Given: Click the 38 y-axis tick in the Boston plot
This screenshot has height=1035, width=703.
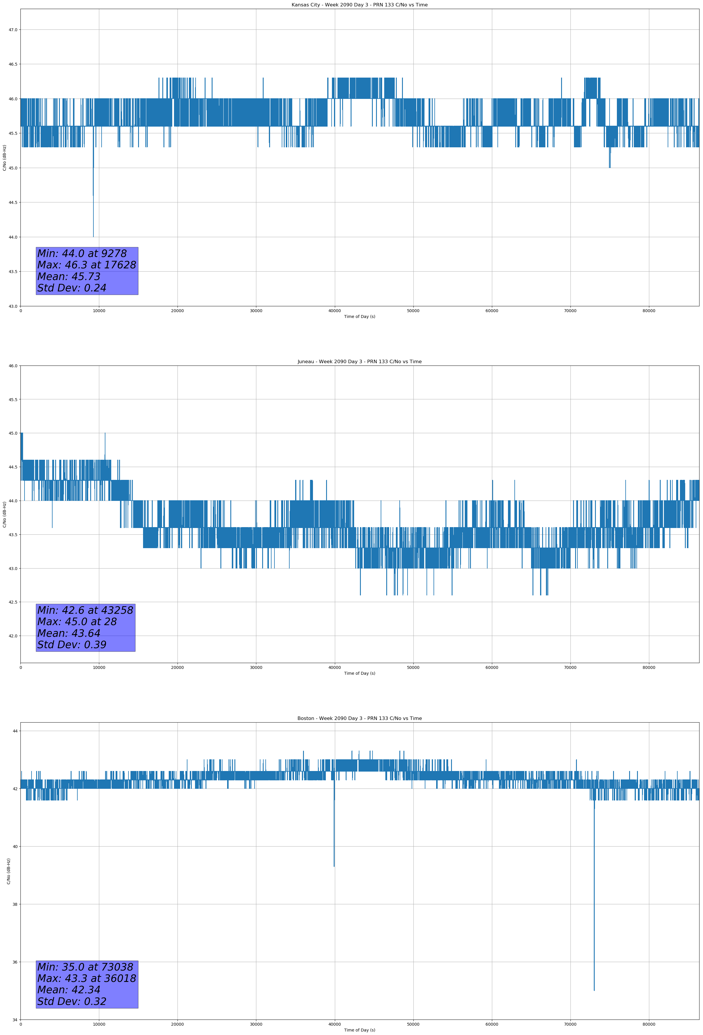Looking at the screenshot, I should click(x=15, y=904).
